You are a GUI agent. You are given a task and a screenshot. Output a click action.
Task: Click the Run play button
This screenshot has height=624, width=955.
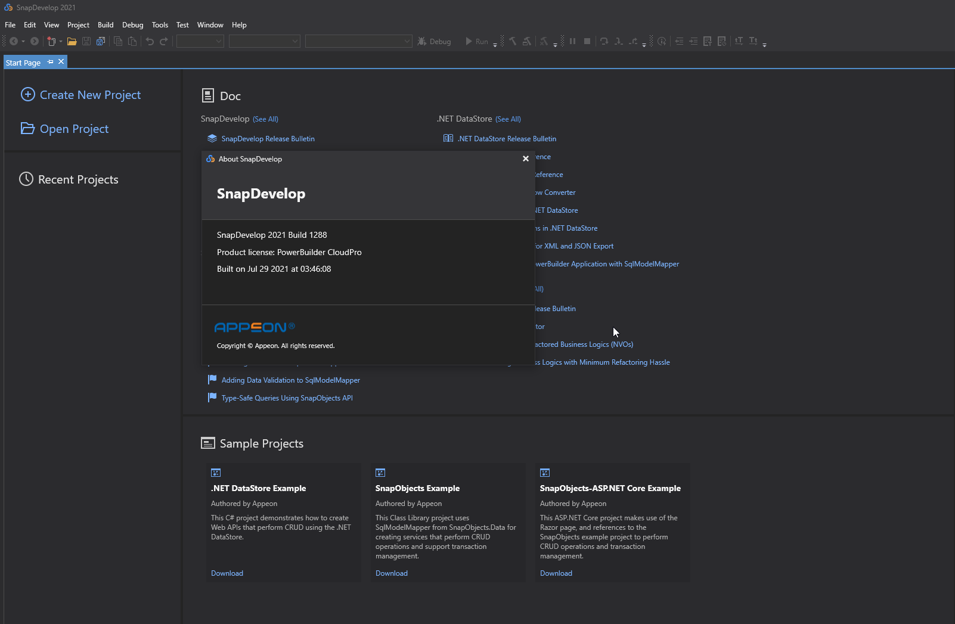pos(477,41)
